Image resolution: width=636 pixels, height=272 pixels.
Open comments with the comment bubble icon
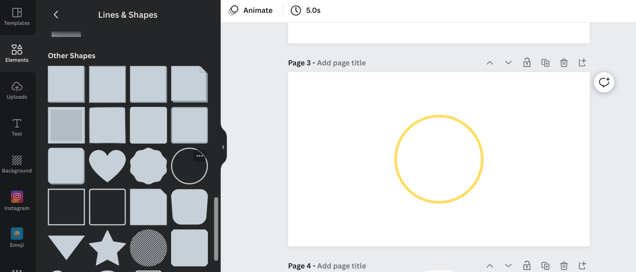point(604,82)
